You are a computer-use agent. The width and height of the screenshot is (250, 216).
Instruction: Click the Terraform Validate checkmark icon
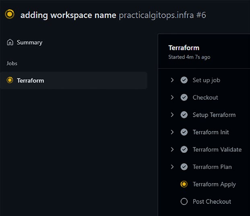pyautogui.click(x=184, y=149)
